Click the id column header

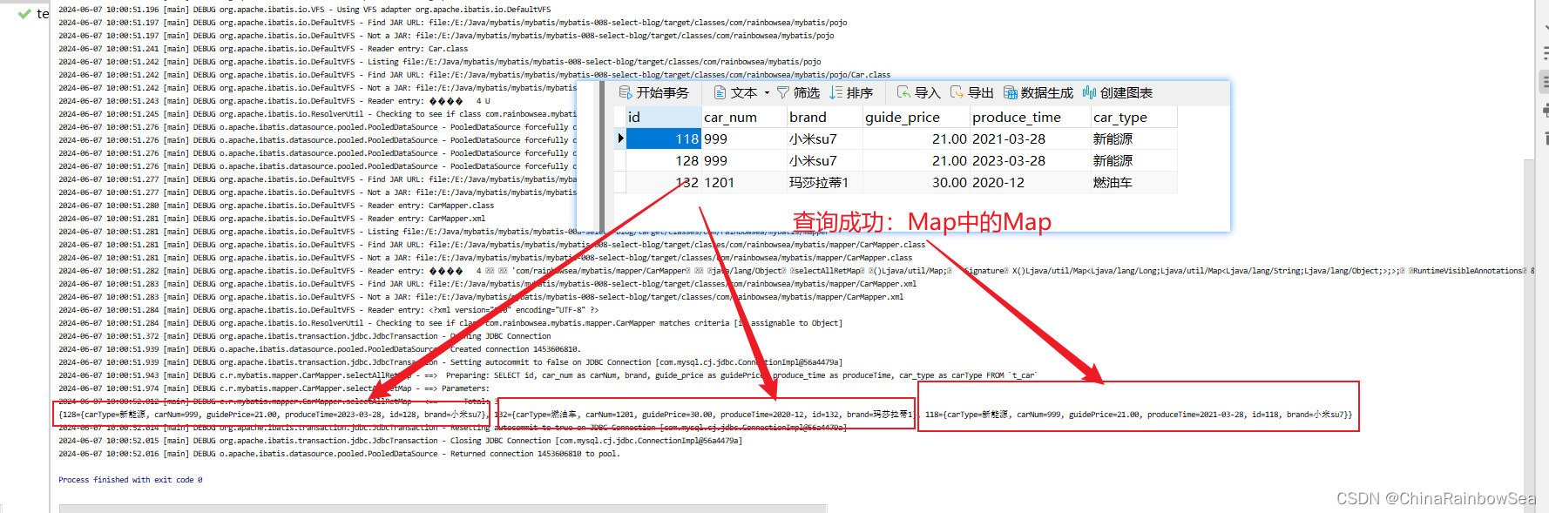click(x=662, y=117)
